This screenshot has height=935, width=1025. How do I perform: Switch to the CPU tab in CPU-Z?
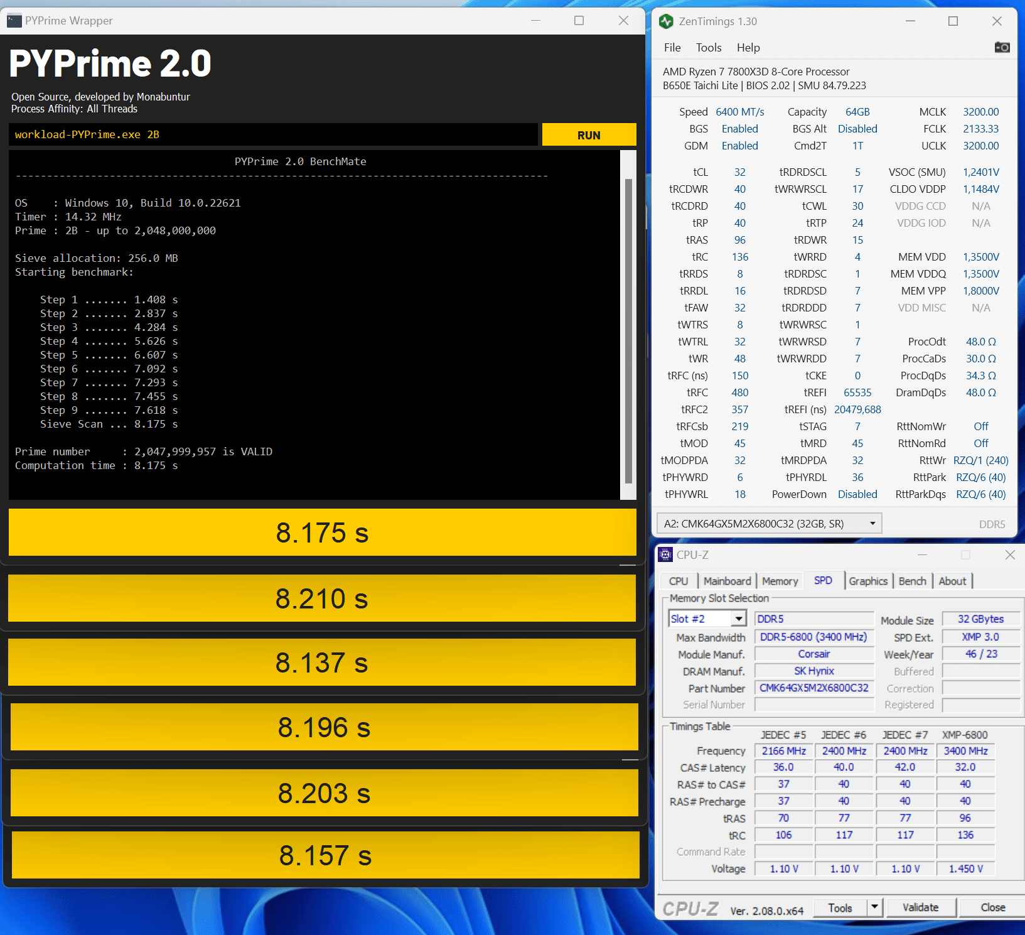(679, 581)
